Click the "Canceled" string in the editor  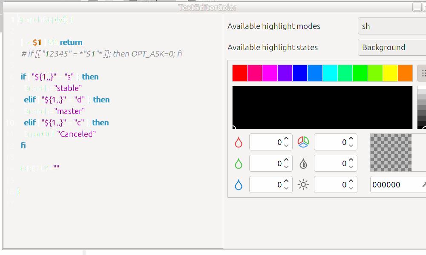coord(77,134)
